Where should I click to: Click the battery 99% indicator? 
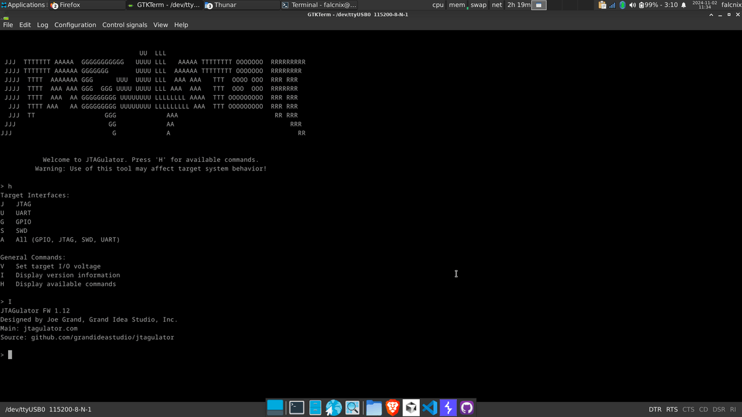(x=658, y=5)
